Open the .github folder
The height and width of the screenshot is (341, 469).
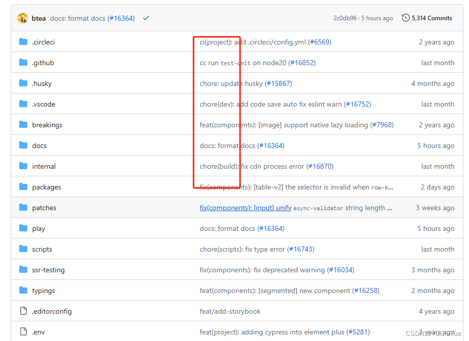click(x=43, y=63)
